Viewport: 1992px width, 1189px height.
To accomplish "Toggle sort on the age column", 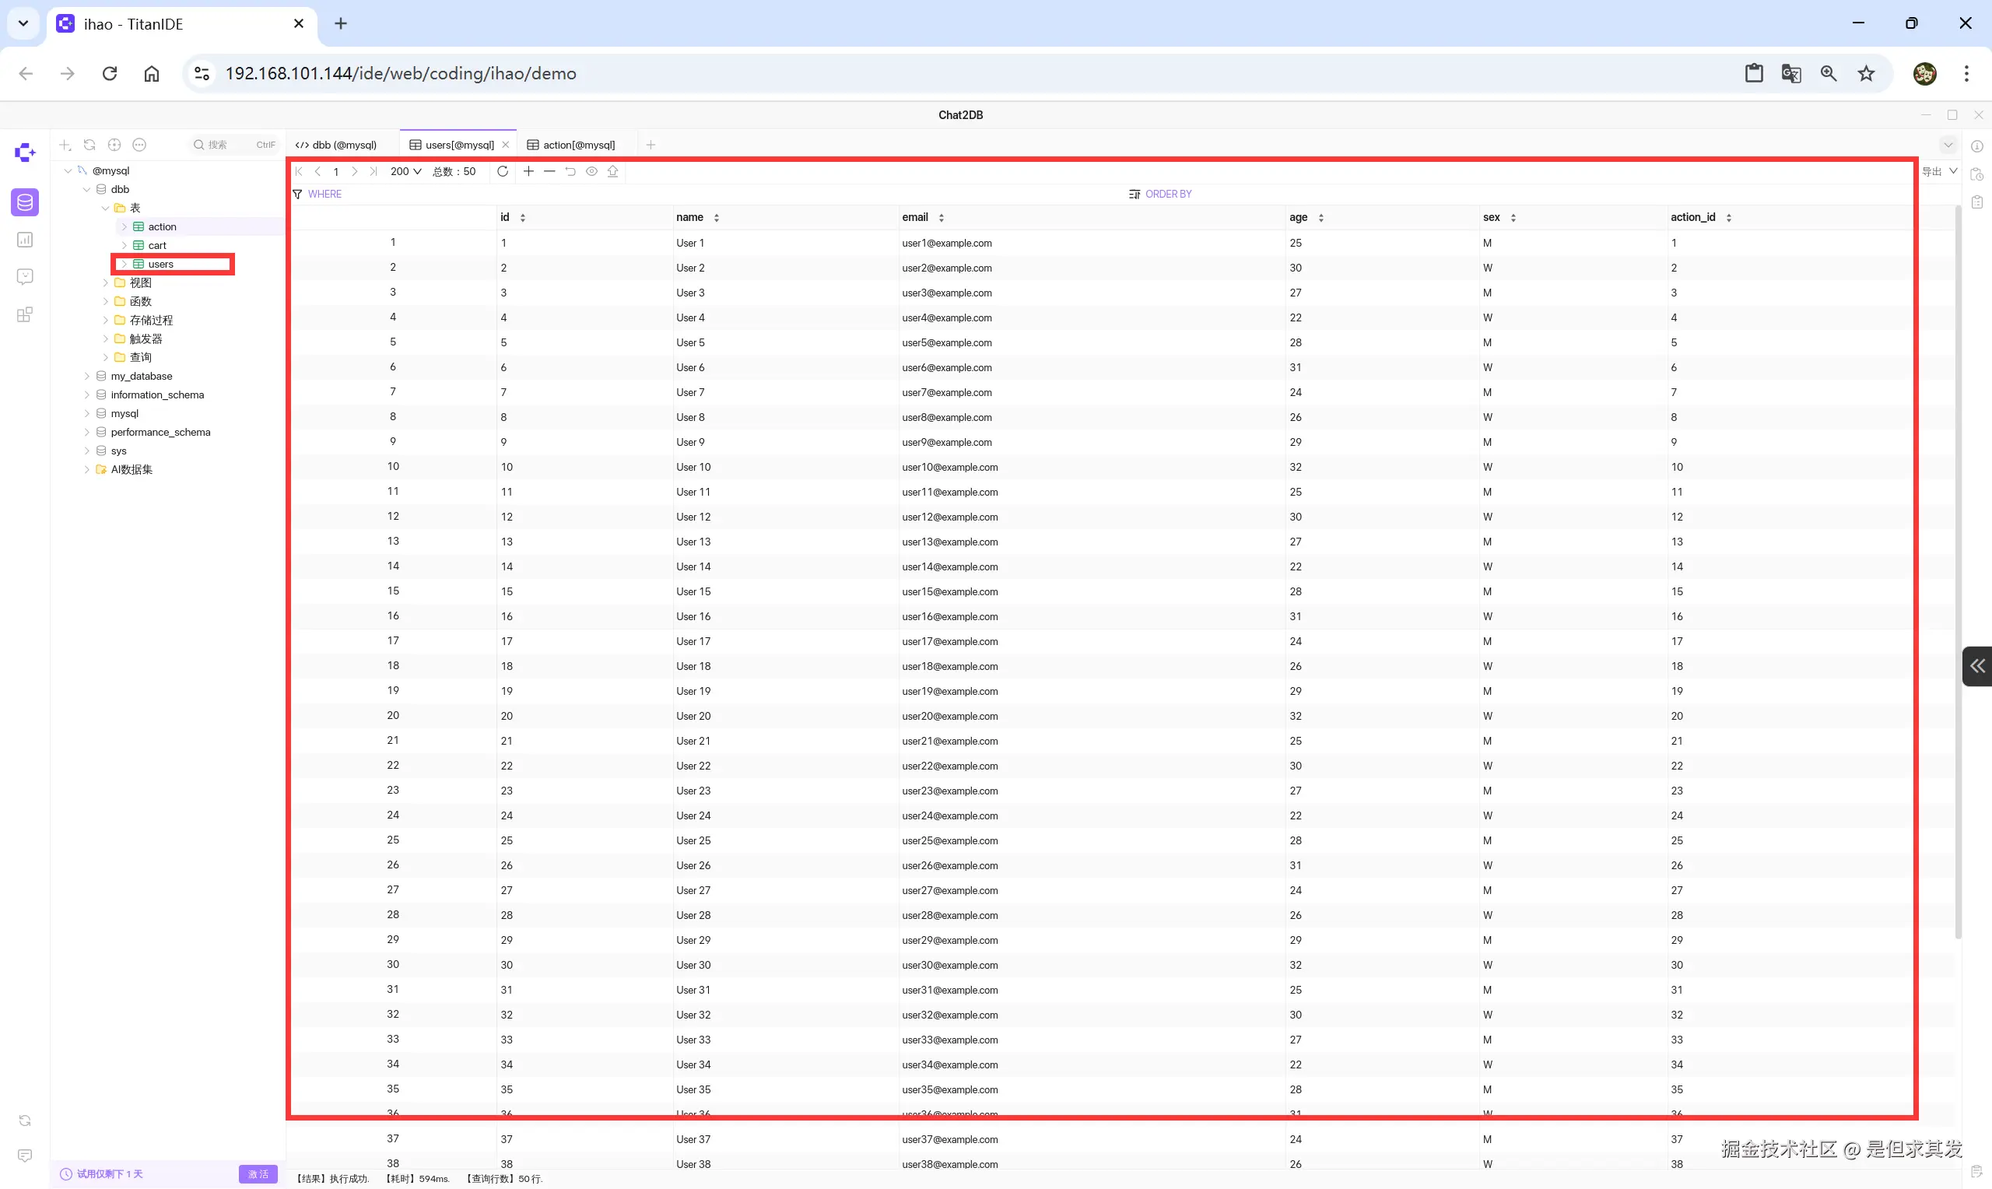I will (x=1320, y=218).
